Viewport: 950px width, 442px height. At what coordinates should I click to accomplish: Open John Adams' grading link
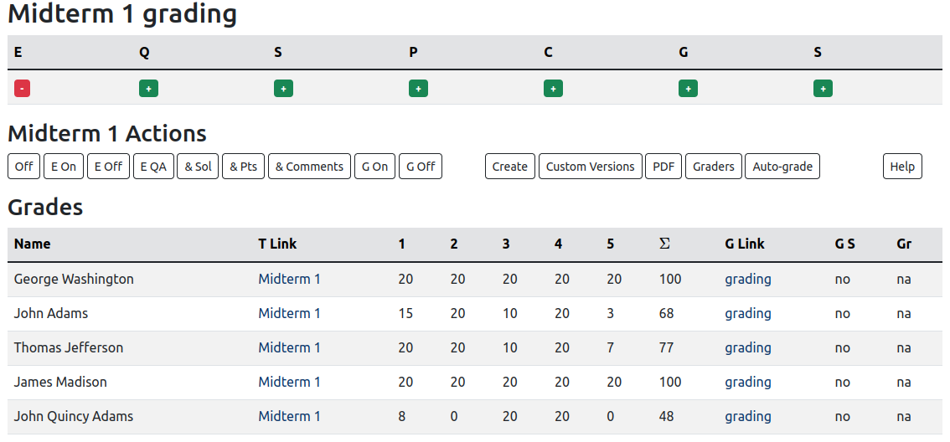click(748, 313)
